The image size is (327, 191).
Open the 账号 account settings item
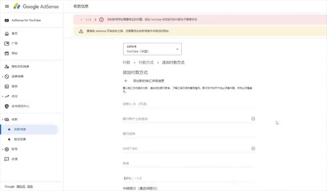[14, 149]
